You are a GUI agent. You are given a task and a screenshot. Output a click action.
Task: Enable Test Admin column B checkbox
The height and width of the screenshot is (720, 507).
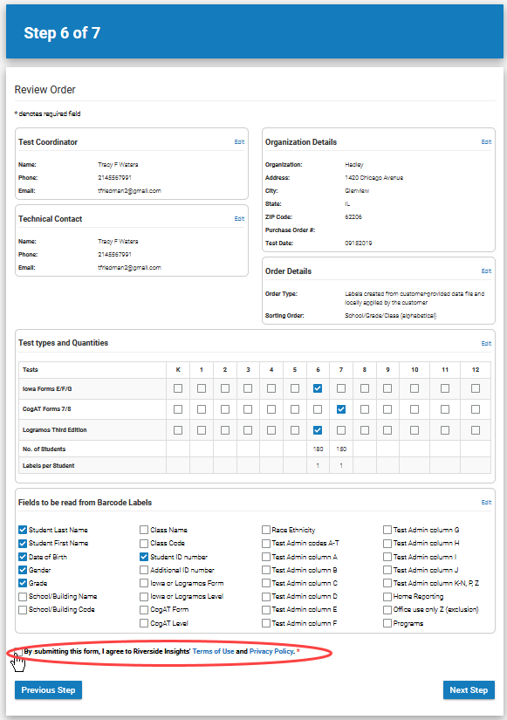pyautogui.click(x=266, y=570)
